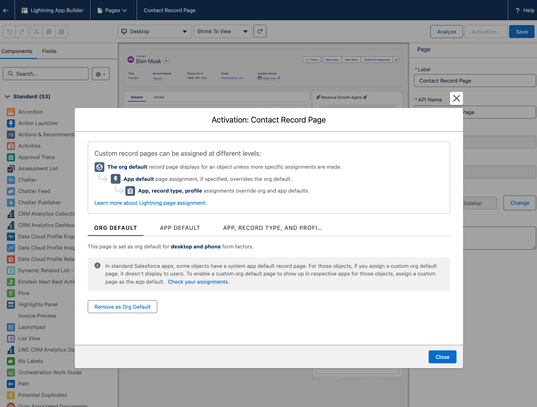This screenshot has width=537, height=407.
Task: Switch to the APP DEFAULT tab
Action: (x=180, y=228)
